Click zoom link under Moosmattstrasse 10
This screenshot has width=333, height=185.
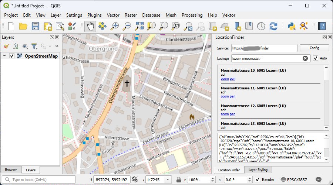point(225,79)
